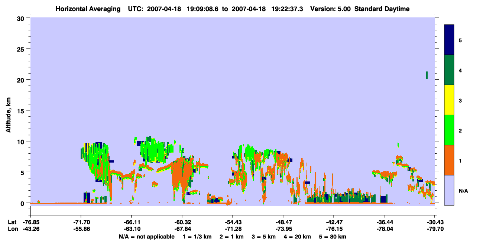Click the legend text '3 = 5 km'

click(x=264, y=237)
